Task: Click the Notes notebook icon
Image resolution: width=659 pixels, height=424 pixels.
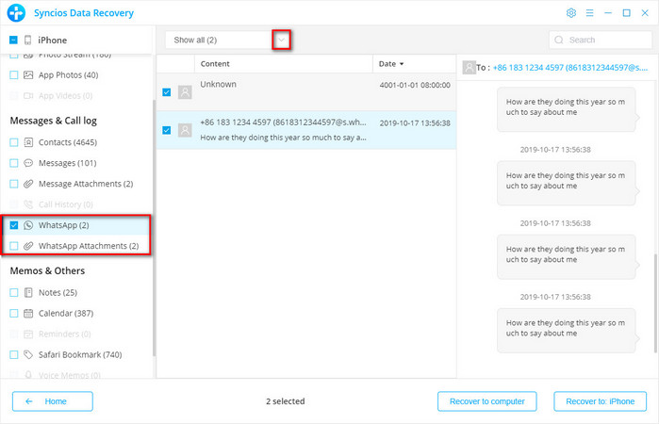Action: (x=28, y=292)
